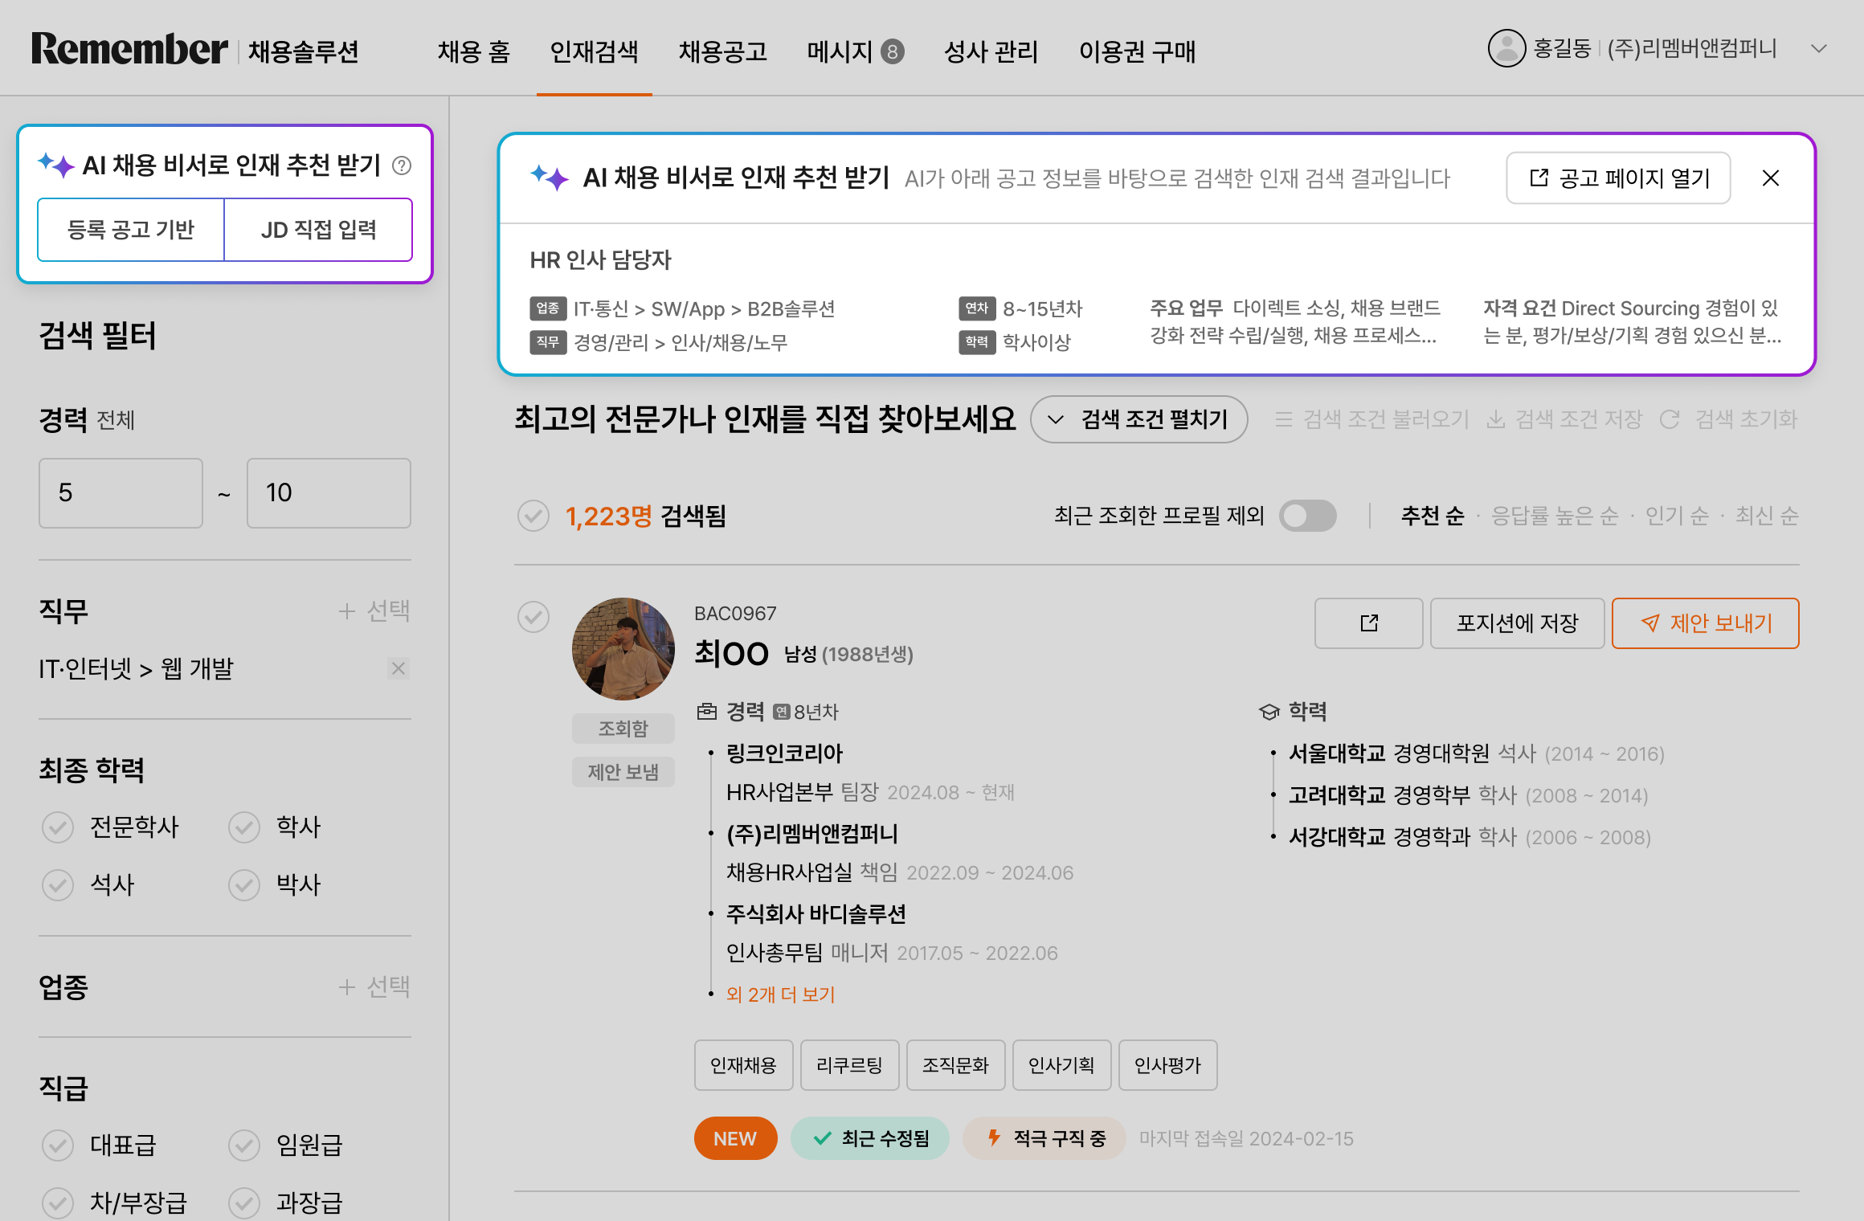
Task: Save current filters with 검색 조건 저장 icon
Action: coord(1496,419)
